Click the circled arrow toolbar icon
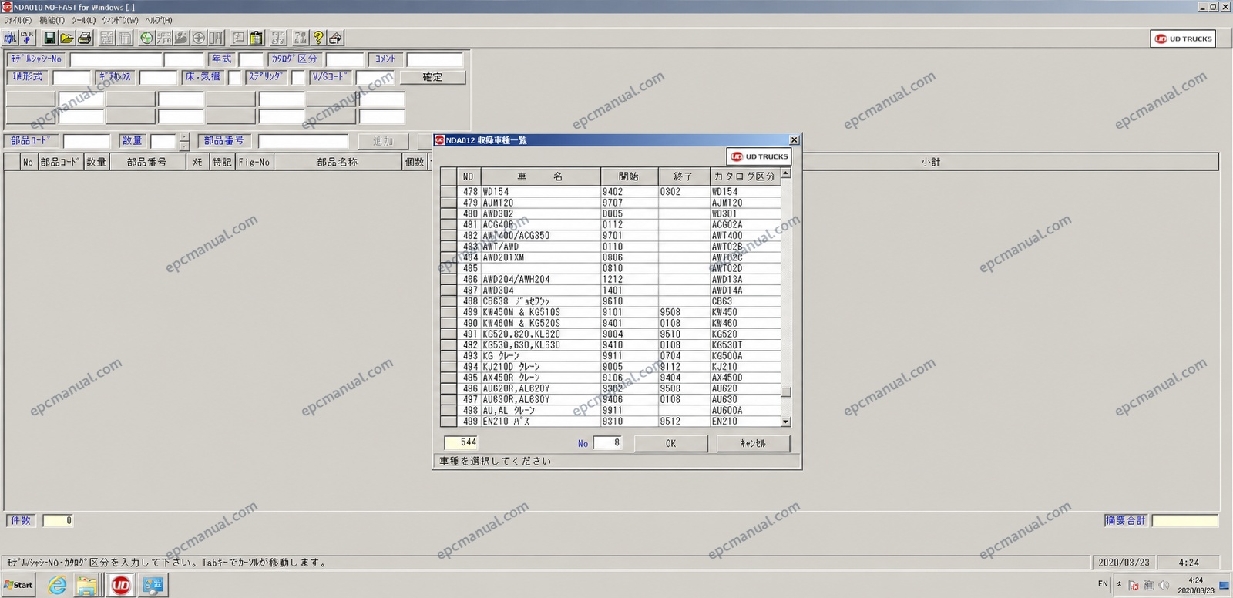Image resolution: width=1233 pixels, height=598 pixels. (x=198, y=38)
